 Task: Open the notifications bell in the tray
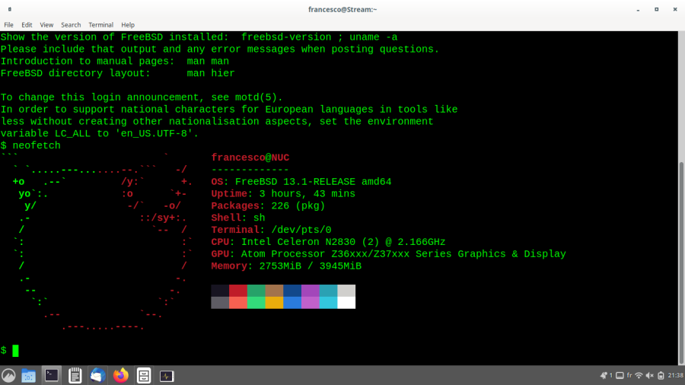click(x=604, y=375)
